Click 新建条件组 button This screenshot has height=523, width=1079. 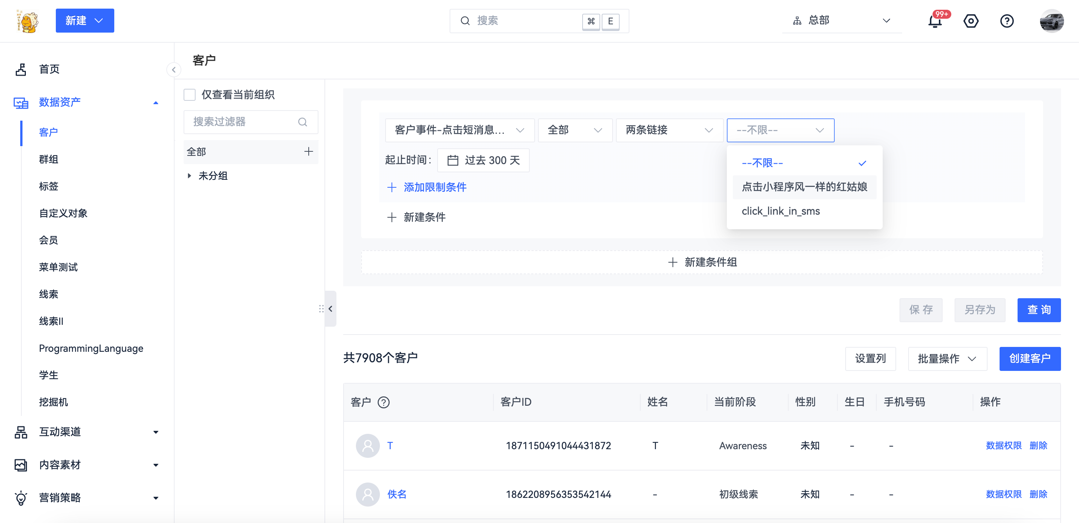(702, 262)
